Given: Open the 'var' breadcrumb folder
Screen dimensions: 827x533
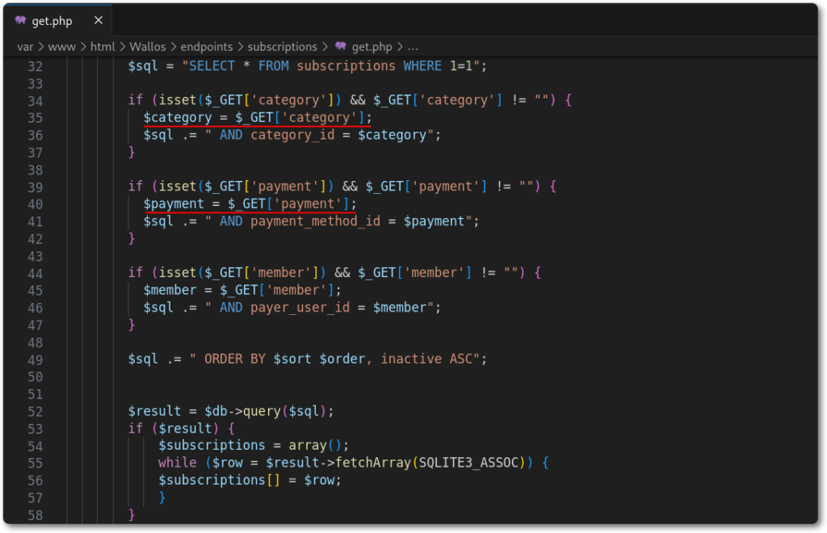Looking at the screenshot, I should [x=25, y=46].
